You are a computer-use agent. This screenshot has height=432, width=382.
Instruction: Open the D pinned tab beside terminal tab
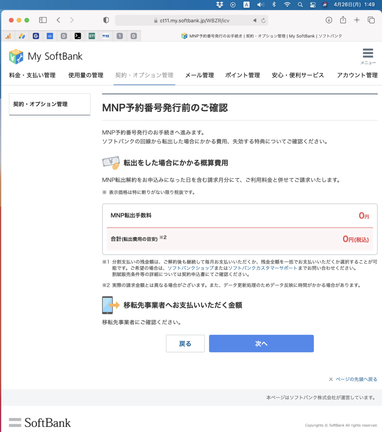tap(64, 36)
